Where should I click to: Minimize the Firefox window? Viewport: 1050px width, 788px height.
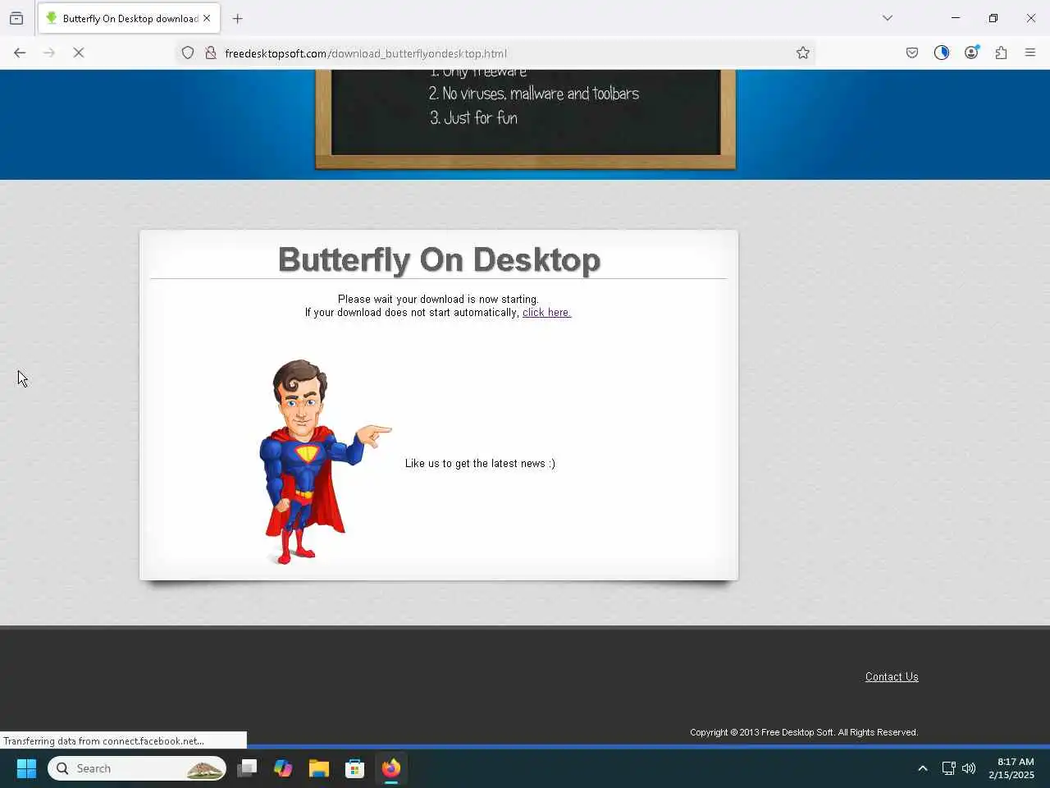[x=956, y=18]
